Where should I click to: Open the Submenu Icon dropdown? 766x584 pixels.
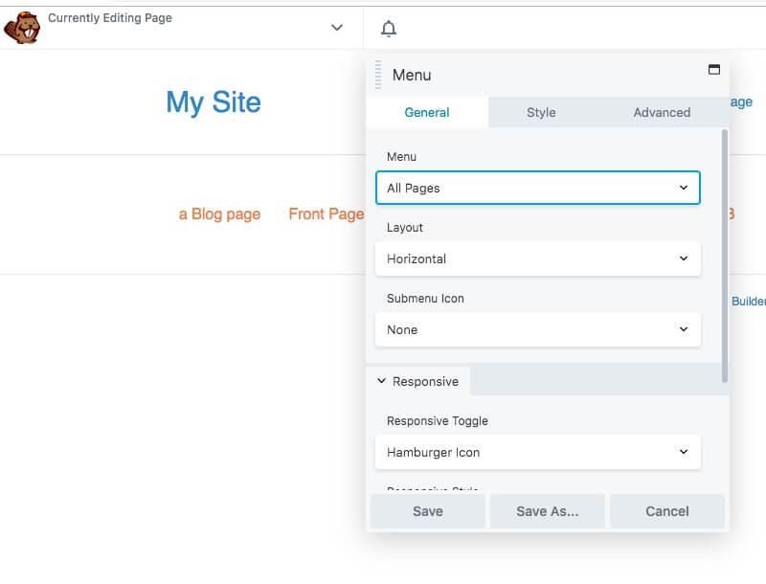pyautogui.click(x=537, y=329)
